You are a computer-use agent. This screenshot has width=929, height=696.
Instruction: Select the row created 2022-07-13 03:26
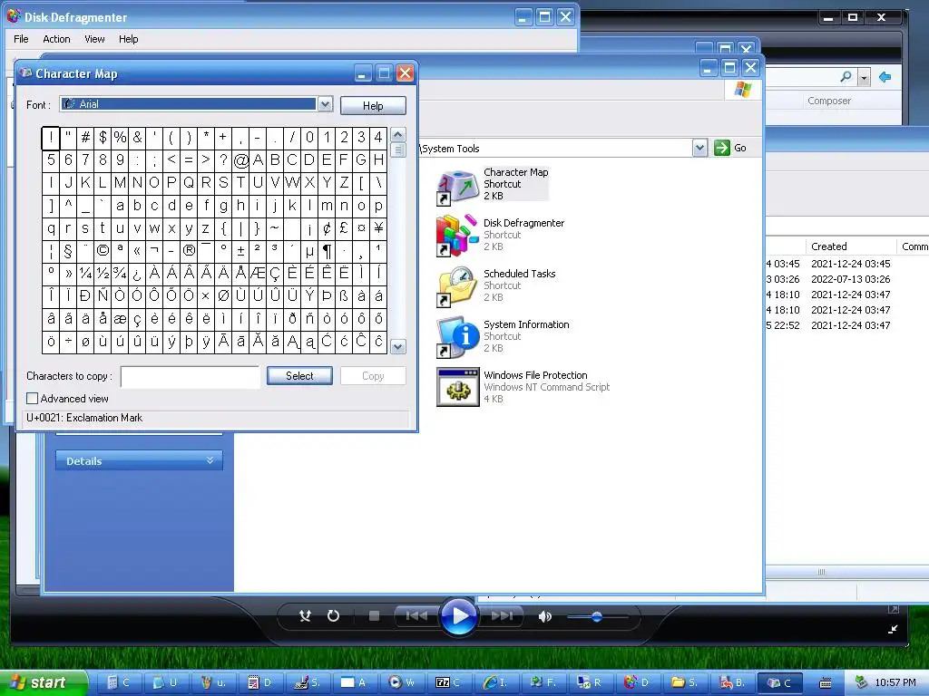pyautogui.click(x=847, y=279)
